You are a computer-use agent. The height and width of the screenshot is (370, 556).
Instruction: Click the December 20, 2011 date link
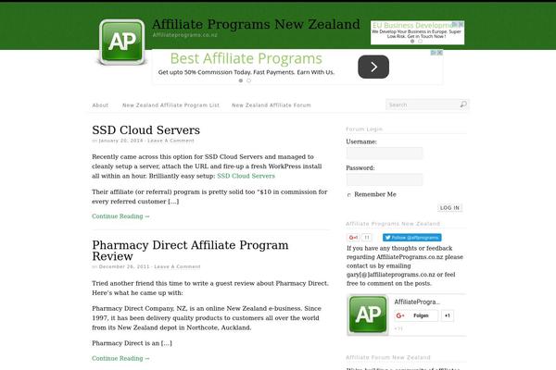tap(124, 266)
